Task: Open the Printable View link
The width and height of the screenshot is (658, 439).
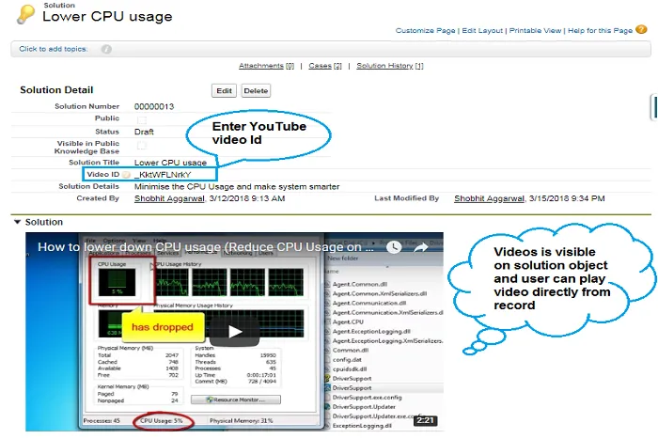Action: (x=535, y=31)
